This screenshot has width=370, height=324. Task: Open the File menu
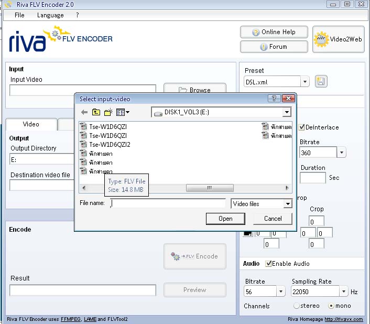click(x=19, y=15)
